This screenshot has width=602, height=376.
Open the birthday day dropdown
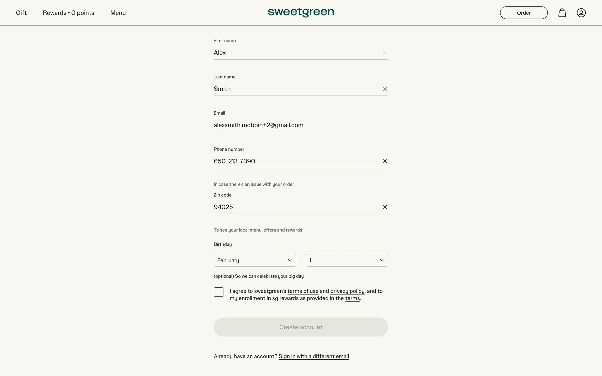tap(346, 260)
